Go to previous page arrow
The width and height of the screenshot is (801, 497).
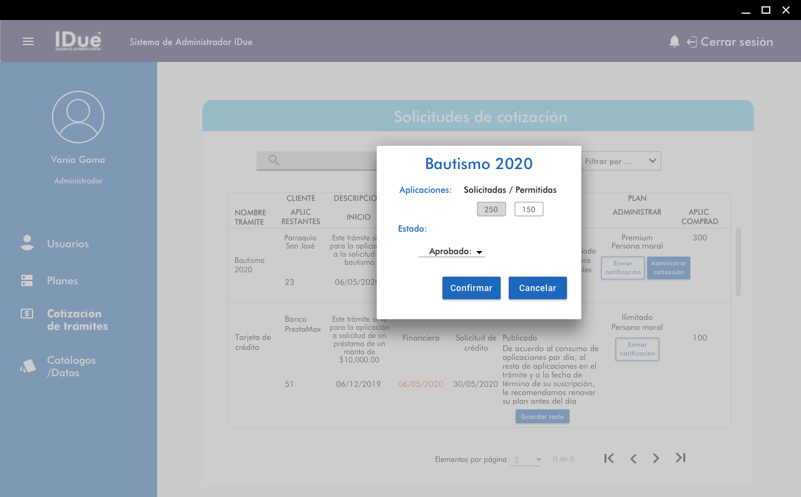point(633,458)
